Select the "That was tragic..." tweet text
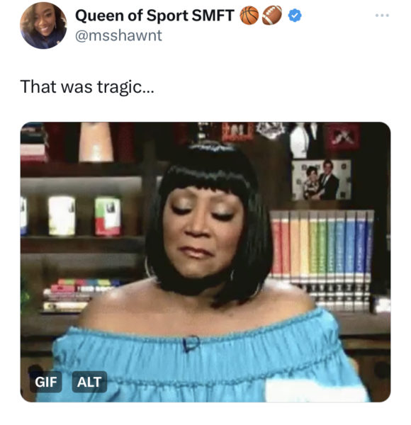The height and width of the screenshot is (425, 411). 87,87
